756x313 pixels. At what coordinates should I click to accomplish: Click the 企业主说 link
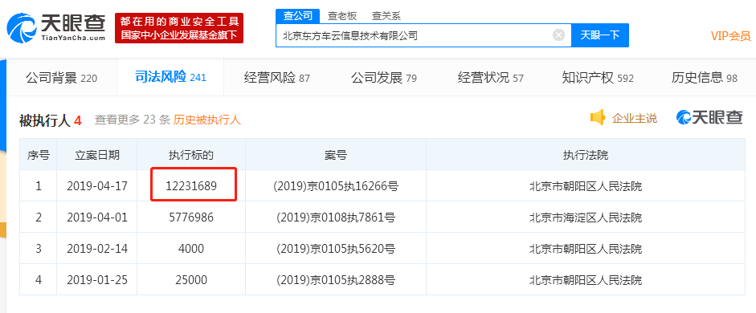(635, 118)
